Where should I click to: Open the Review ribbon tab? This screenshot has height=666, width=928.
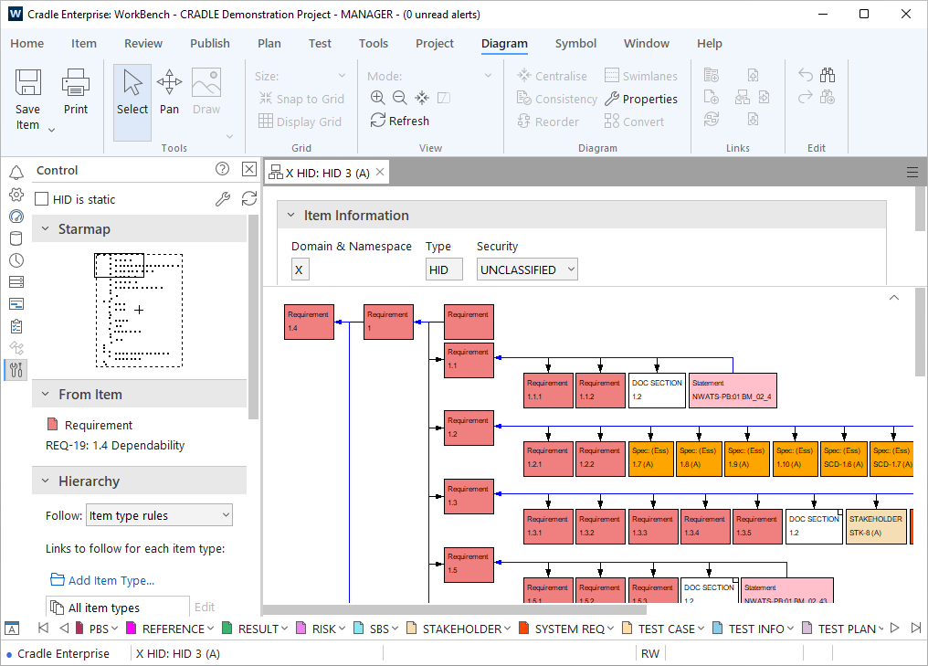pyautogui.click(x=143, y=43)
